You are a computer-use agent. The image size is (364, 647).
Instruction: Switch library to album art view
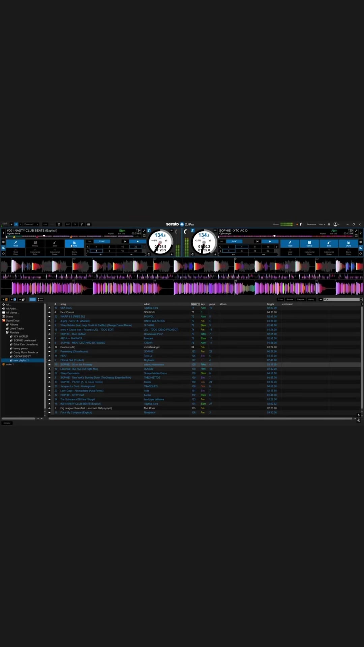pos(32,299)
